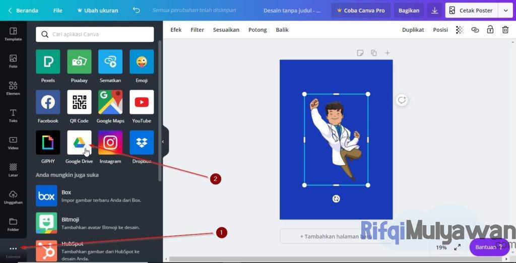Screen dimensions: 516x263
Task: Add a comment bubble icon
Action: coord(402,100)
